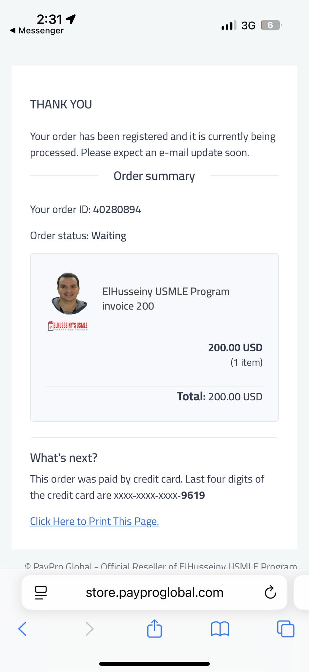Screen dimensions: 309x672
Task: Tap the Safari forward arrow
Action: [x=89, y=629]
